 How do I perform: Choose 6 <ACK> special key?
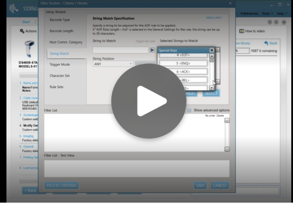pyautogui.click(x=183, y=72)
